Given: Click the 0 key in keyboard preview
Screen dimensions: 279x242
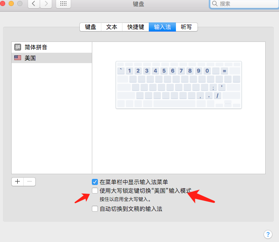Looking at the screenshot, I should [207, 71].
